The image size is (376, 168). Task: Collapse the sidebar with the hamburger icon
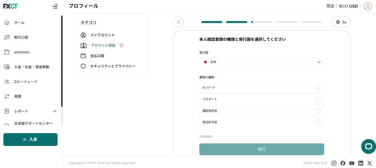pyautogui.click(x=55, y=6)
